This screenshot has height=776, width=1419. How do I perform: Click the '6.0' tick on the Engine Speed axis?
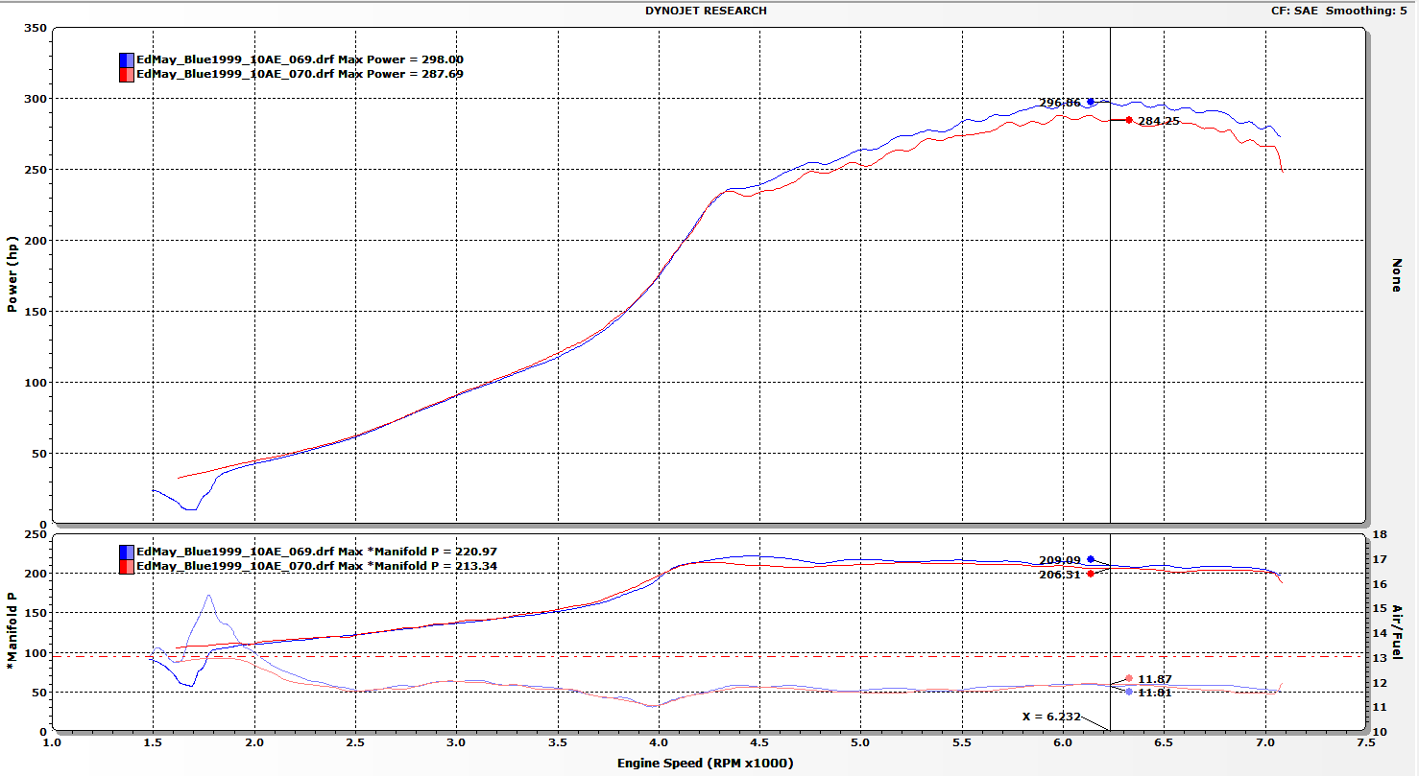pyautogui.click(x=1062, y=742)
